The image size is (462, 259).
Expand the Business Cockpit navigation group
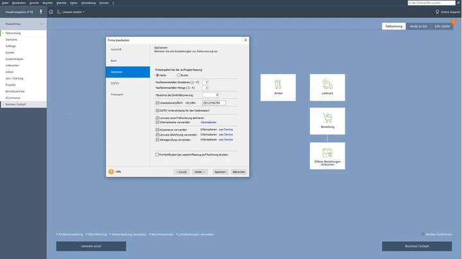pyautogui.click(x=3, y=104)
